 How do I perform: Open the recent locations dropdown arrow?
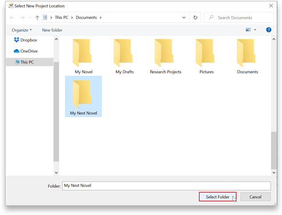coord(30,18)
